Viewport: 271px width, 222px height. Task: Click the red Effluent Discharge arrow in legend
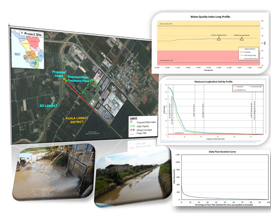(x=132, y=130)
